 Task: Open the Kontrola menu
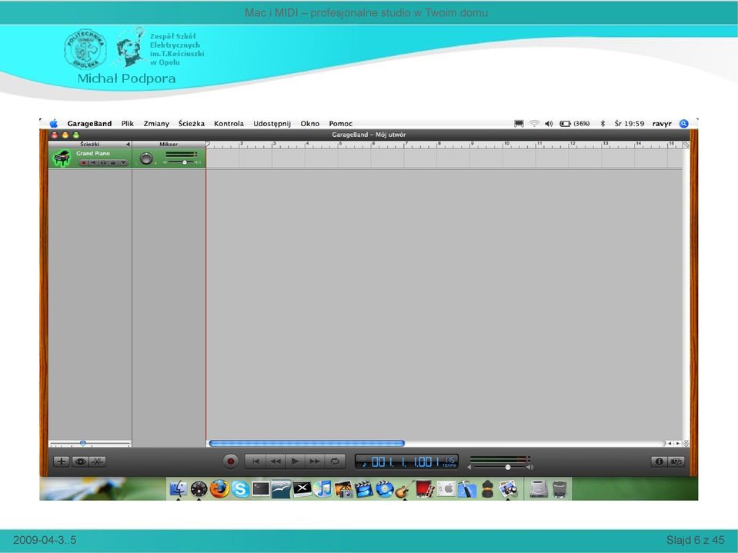click(x=229, y=124)
